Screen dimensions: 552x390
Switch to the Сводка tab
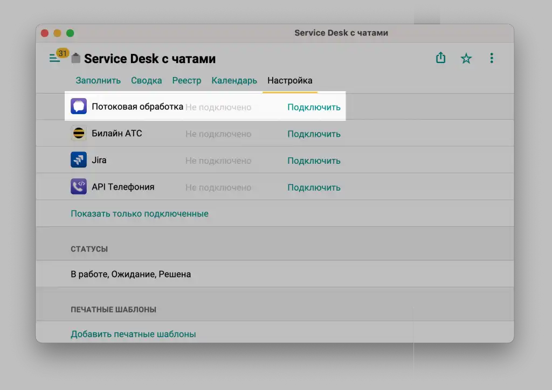click(x=147, y=81)
